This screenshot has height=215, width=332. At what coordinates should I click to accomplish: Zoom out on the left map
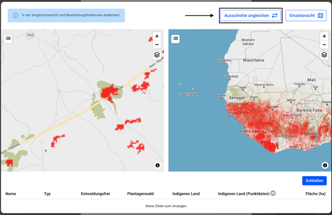click(x=157, y=45)
